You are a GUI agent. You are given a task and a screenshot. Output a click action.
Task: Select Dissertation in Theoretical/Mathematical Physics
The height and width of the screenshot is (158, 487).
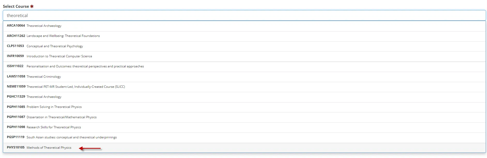pos(61,117)
